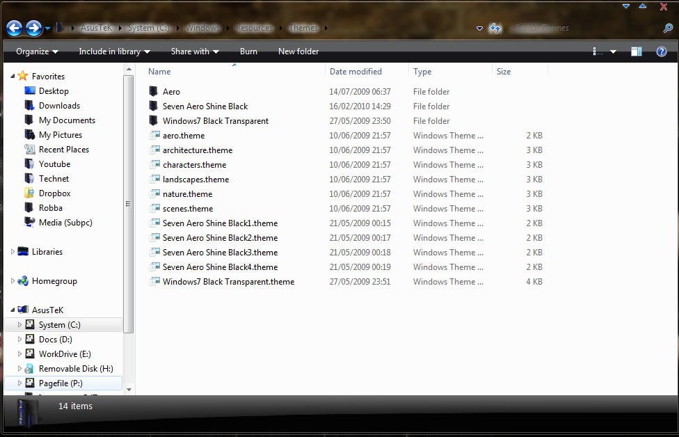The width and height of the screenshot is (679, 437).
Task: Click the Recent Places icon
Action: (x=29, y=150)
